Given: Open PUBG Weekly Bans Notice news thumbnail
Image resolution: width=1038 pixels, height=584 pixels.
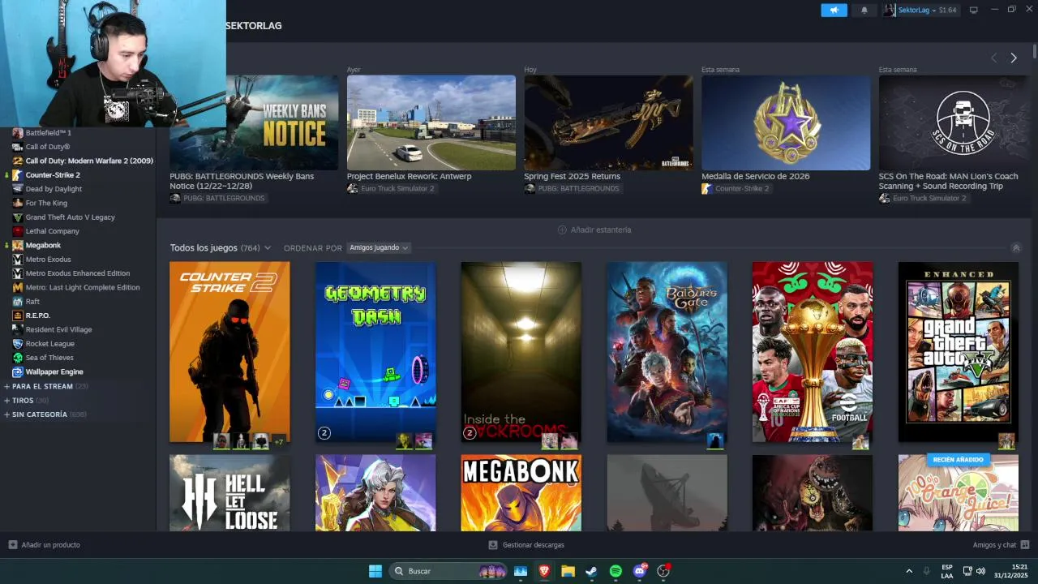Looking at the screenshot, I should (x=254, y=122).
